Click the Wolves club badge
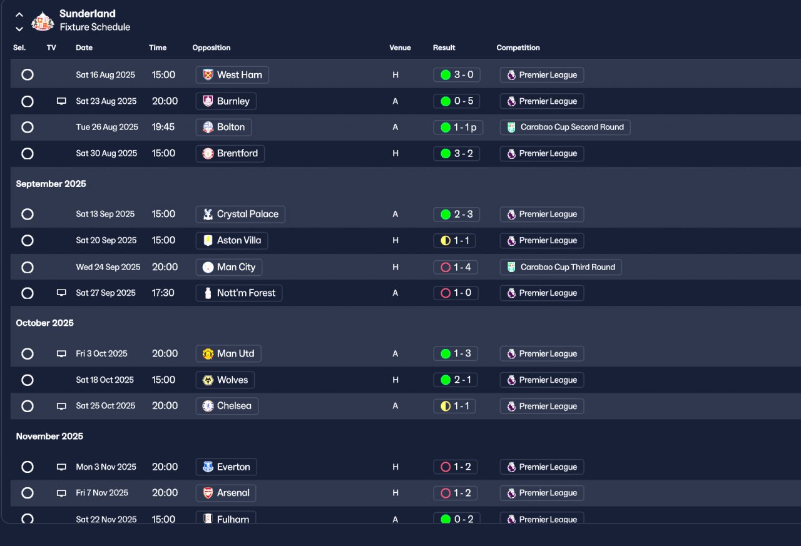This screenshot has width=801, height=546. coord(208,380)
